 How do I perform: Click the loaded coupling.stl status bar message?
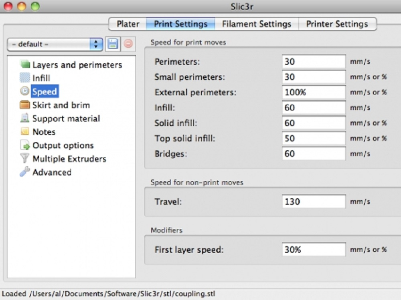click(x=108, y=294)
